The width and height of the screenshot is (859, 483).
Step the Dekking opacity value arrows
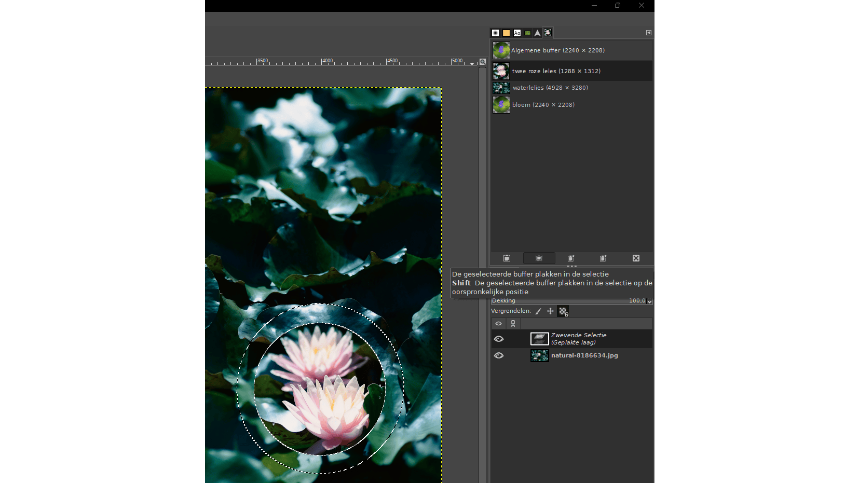click(x=649, y=301)
